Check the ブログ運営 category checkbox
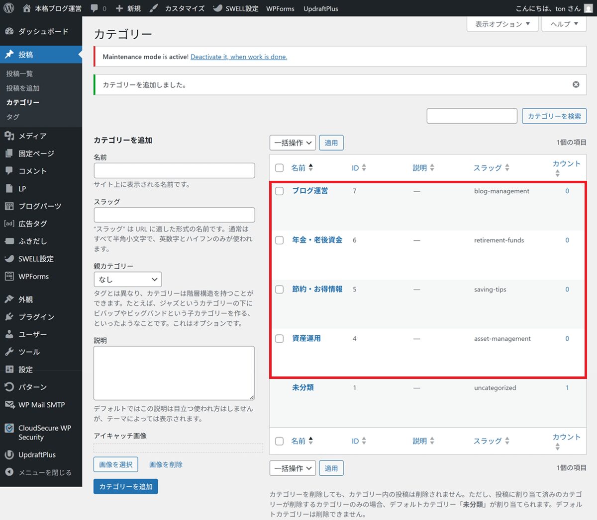 (280, 191)
